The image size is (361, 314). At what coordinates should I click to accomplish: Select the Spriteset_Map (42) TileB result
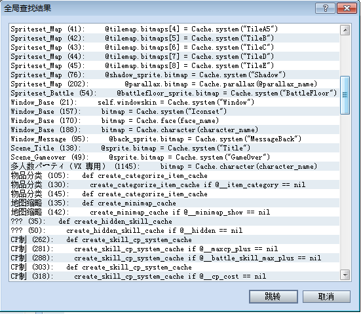(174, 38)
